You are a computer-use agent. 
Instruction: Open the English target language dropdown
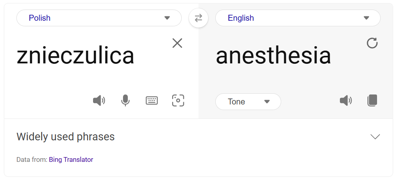(298, 18)
